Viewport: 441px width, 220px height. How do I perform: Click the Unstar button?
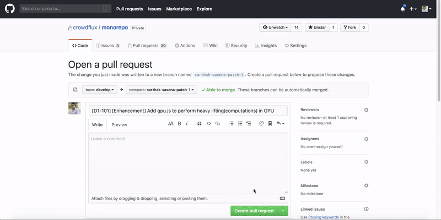coord(317,28)
